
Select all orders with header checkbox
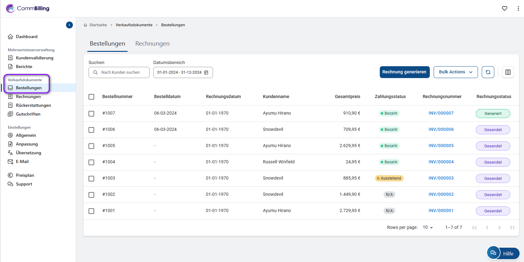pyautogui.click(x=91, y=97)
